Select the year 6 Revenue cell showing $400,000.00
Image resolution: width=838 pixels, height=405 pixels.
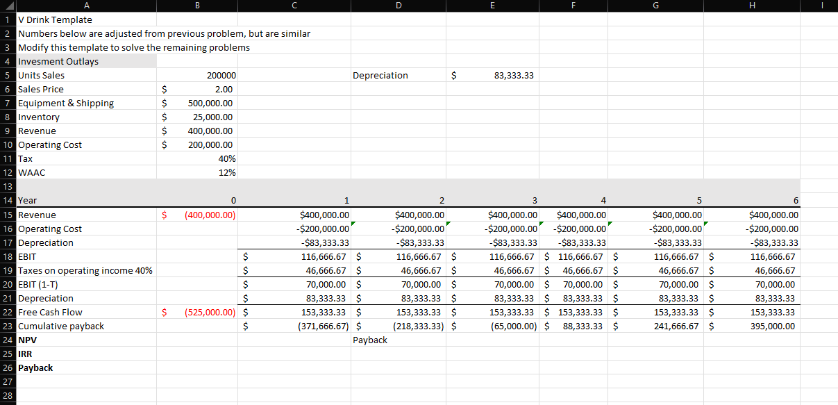tap(752, 215)
